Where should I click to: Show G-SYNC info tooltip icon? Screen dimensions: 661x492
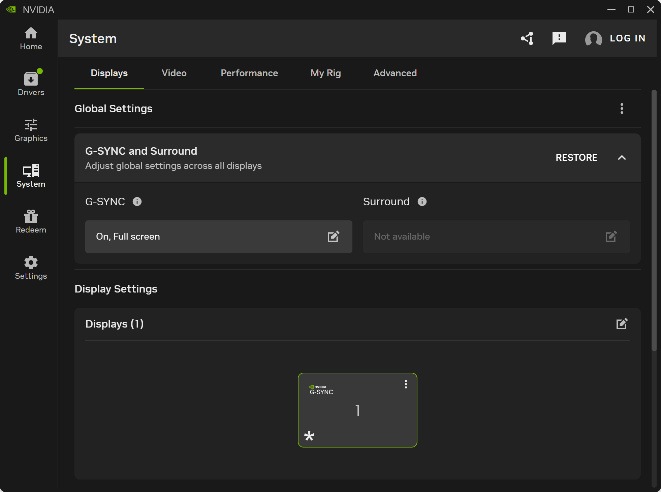[x=137, y=202]
